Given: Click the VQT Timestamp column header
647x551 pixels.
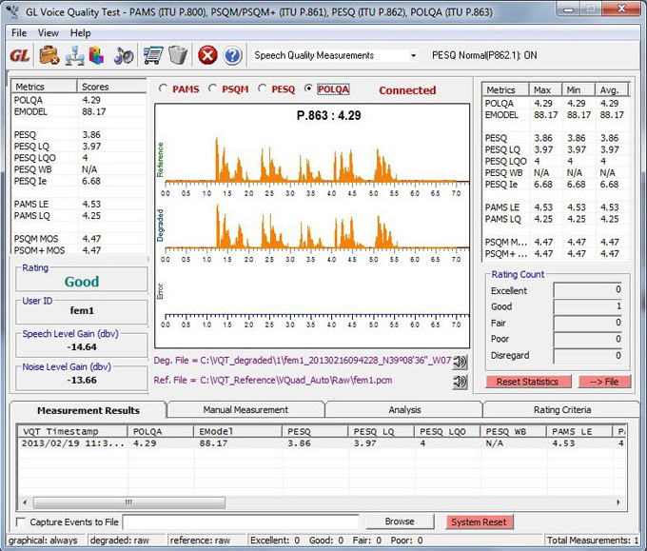Looking at the screenshot, I should (x=72, y=432).
